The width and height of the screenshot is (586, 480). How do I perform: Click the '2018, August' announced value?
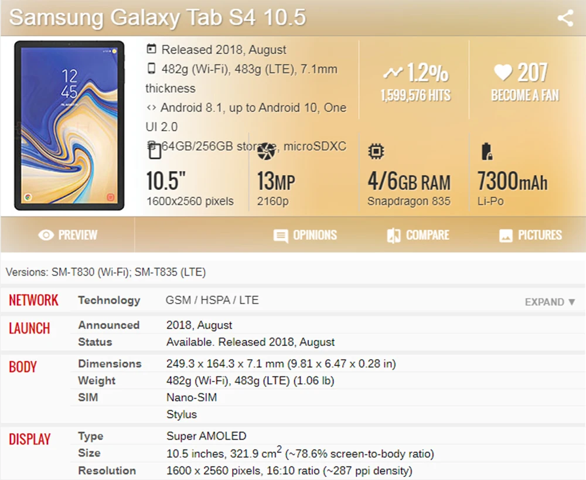click(199, 325)
